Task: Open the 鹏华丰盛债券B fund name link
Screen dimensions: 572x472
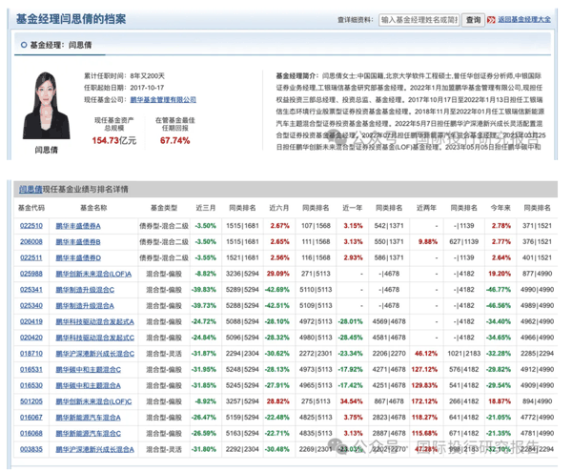Action: (x=78, y=242)
